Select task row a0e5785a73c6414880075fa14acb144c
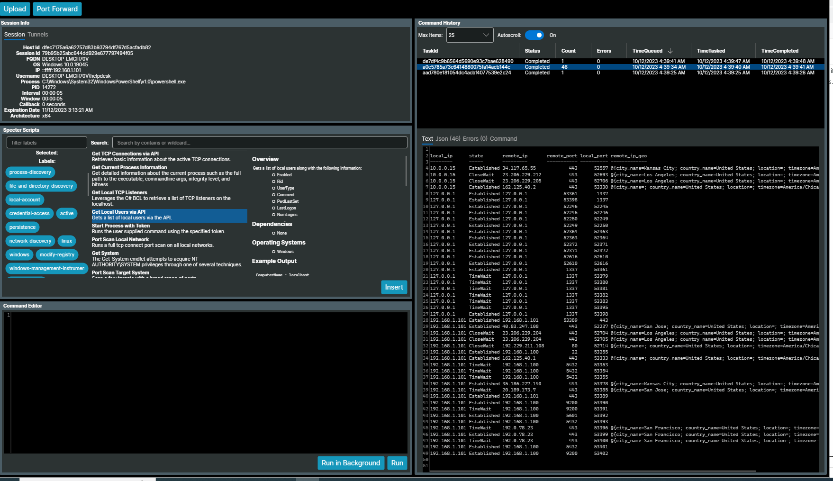This screenshot has height=481, width=833. [x=621, y=67]
